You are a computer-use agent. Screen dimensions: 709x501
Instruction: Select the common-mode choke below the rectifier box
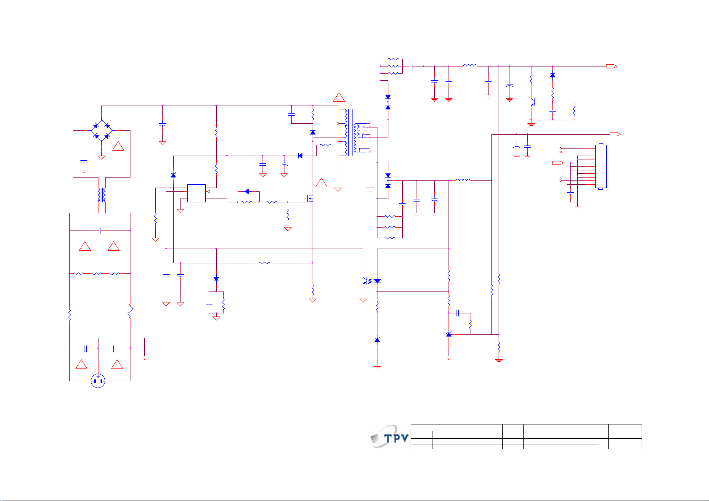tap(101, 195)
